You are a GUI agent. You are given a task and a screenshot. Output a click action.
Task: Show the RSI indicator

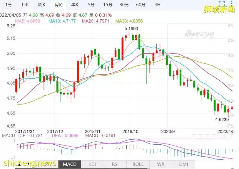(x=115, y=164)
